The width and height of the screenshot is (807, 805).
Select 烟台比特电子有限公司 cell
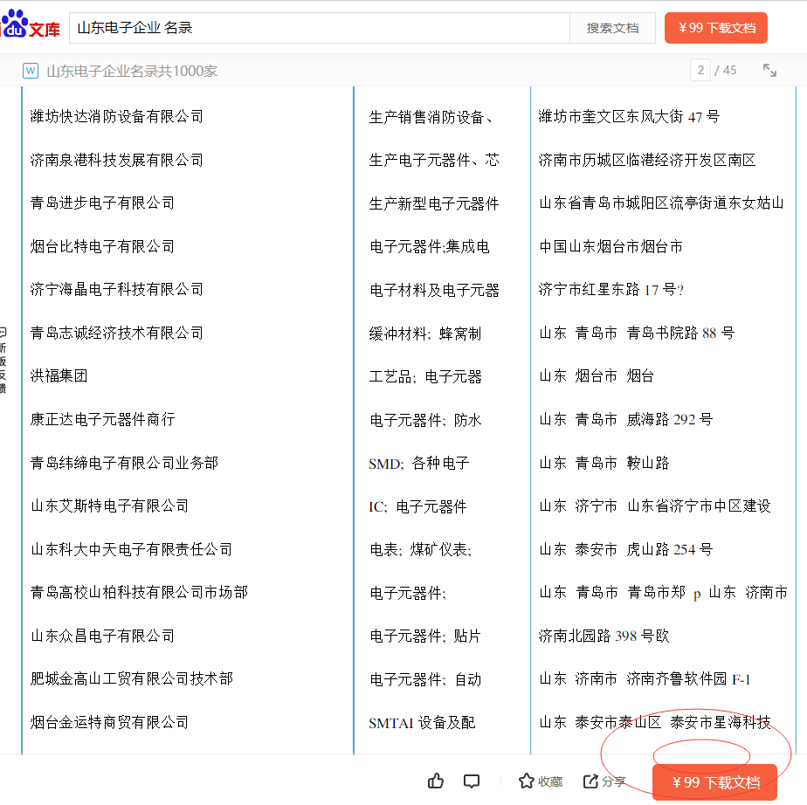(x=102, y=246)
